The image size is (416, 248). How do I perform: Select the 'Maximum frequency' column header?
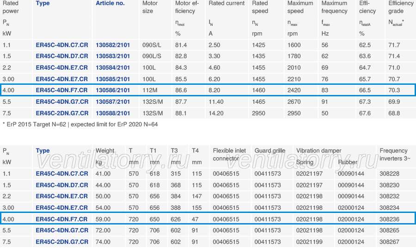pos(334,7)
